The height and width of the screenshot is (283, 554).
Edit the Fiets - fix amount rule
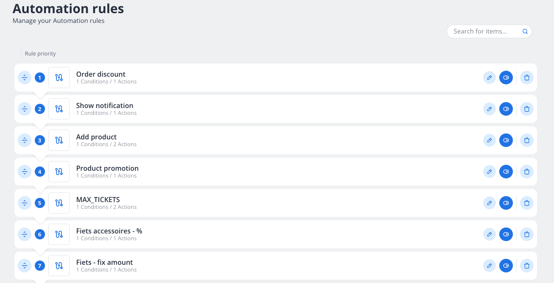click(489, 266)
